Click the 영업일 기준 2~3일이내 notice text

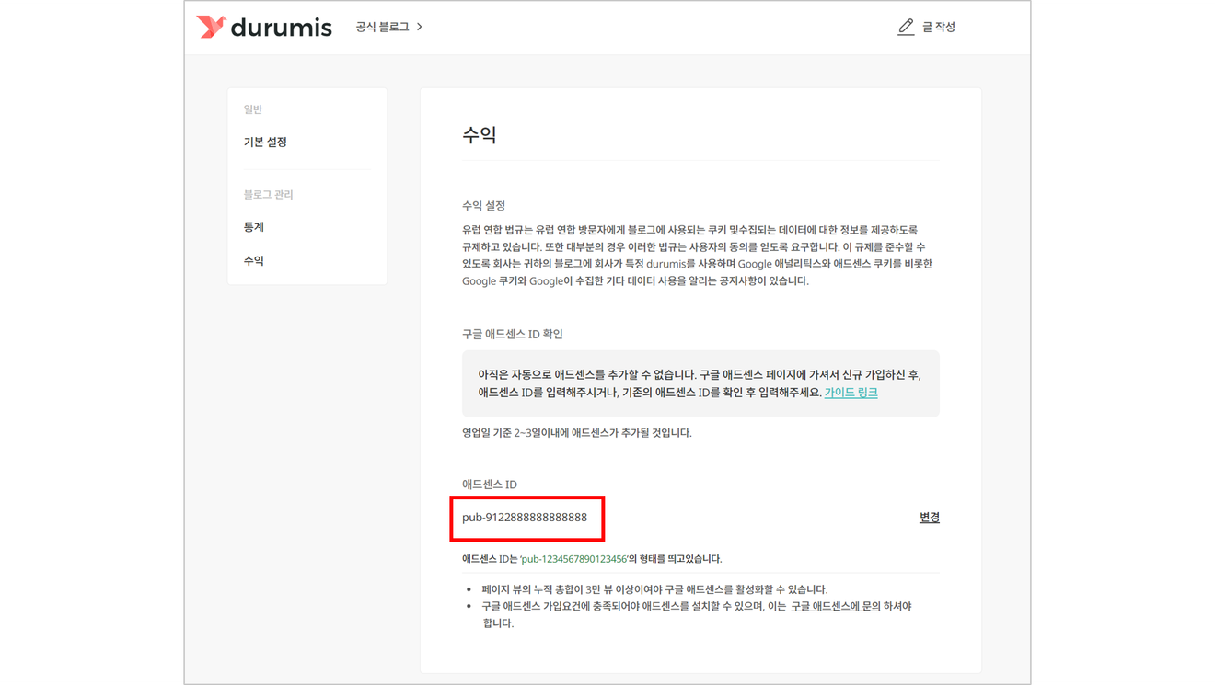pyautogui.click(x=577, y=433)
